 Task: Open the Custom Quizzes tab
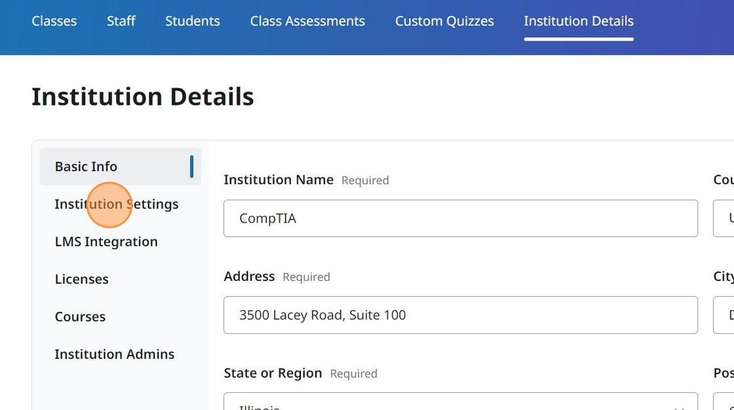444,21
